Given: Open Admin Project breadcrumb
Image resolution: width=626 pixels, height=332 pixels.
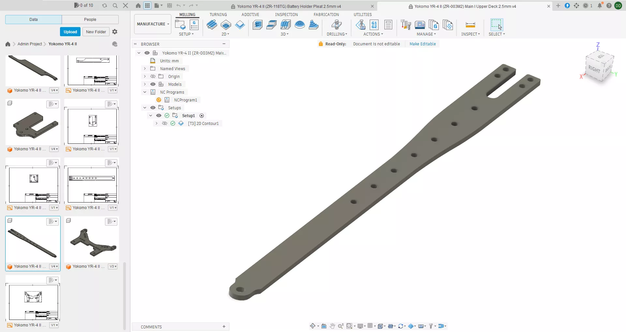Looking at the screenshot, I should point(30,44).
